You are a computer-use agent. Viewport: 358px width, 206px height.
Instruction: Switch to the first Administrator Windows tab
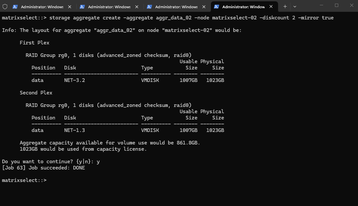(42, 7)
